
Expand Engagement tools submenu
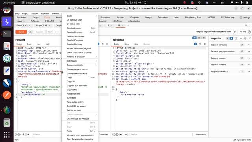80,65
